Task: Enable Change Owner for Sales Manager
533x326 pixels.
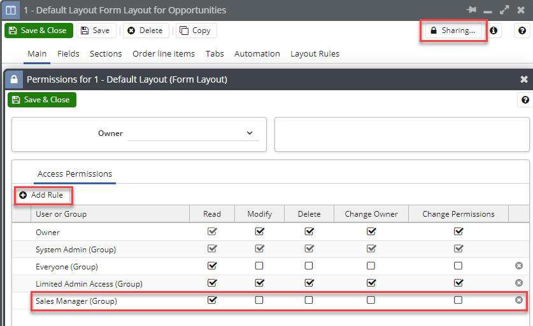Action: (x=371, y=300)
